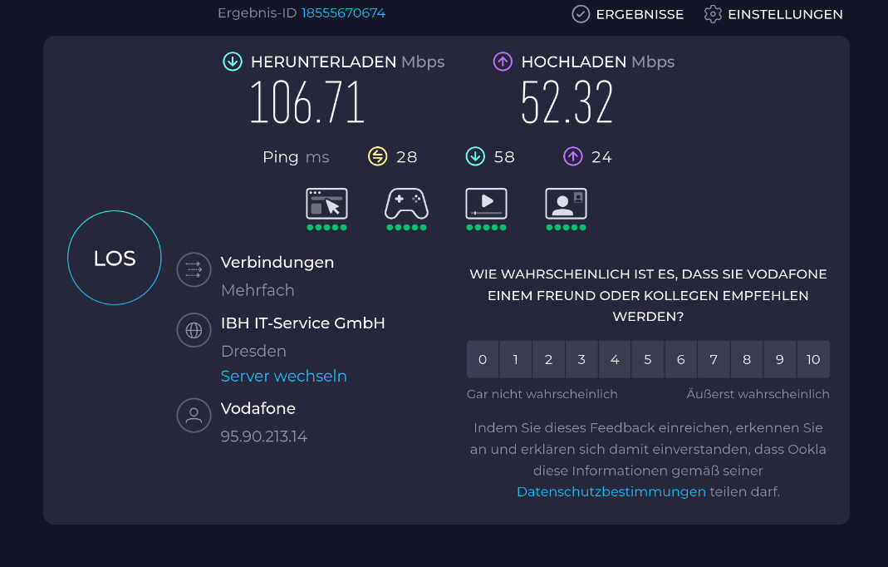The image size is (888, 567).
Task: Choose rating 5 on the recommendation scale
Action: (648, 359)
